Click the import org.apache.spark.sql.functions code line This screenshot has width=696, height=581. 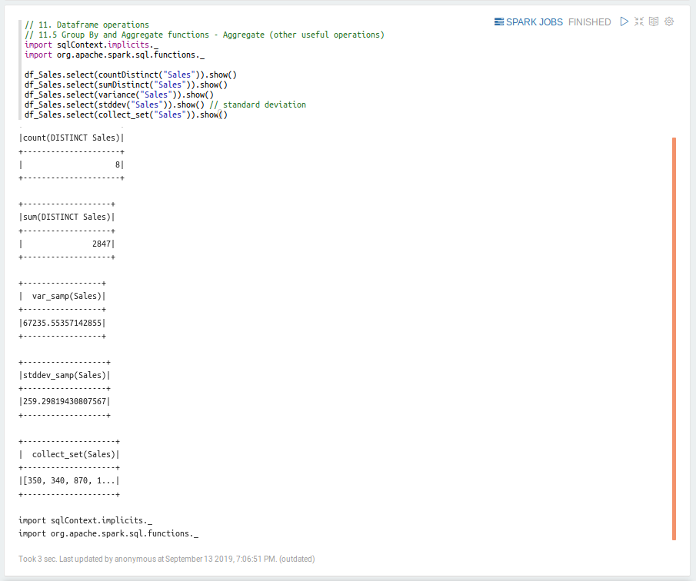point(115,55)
